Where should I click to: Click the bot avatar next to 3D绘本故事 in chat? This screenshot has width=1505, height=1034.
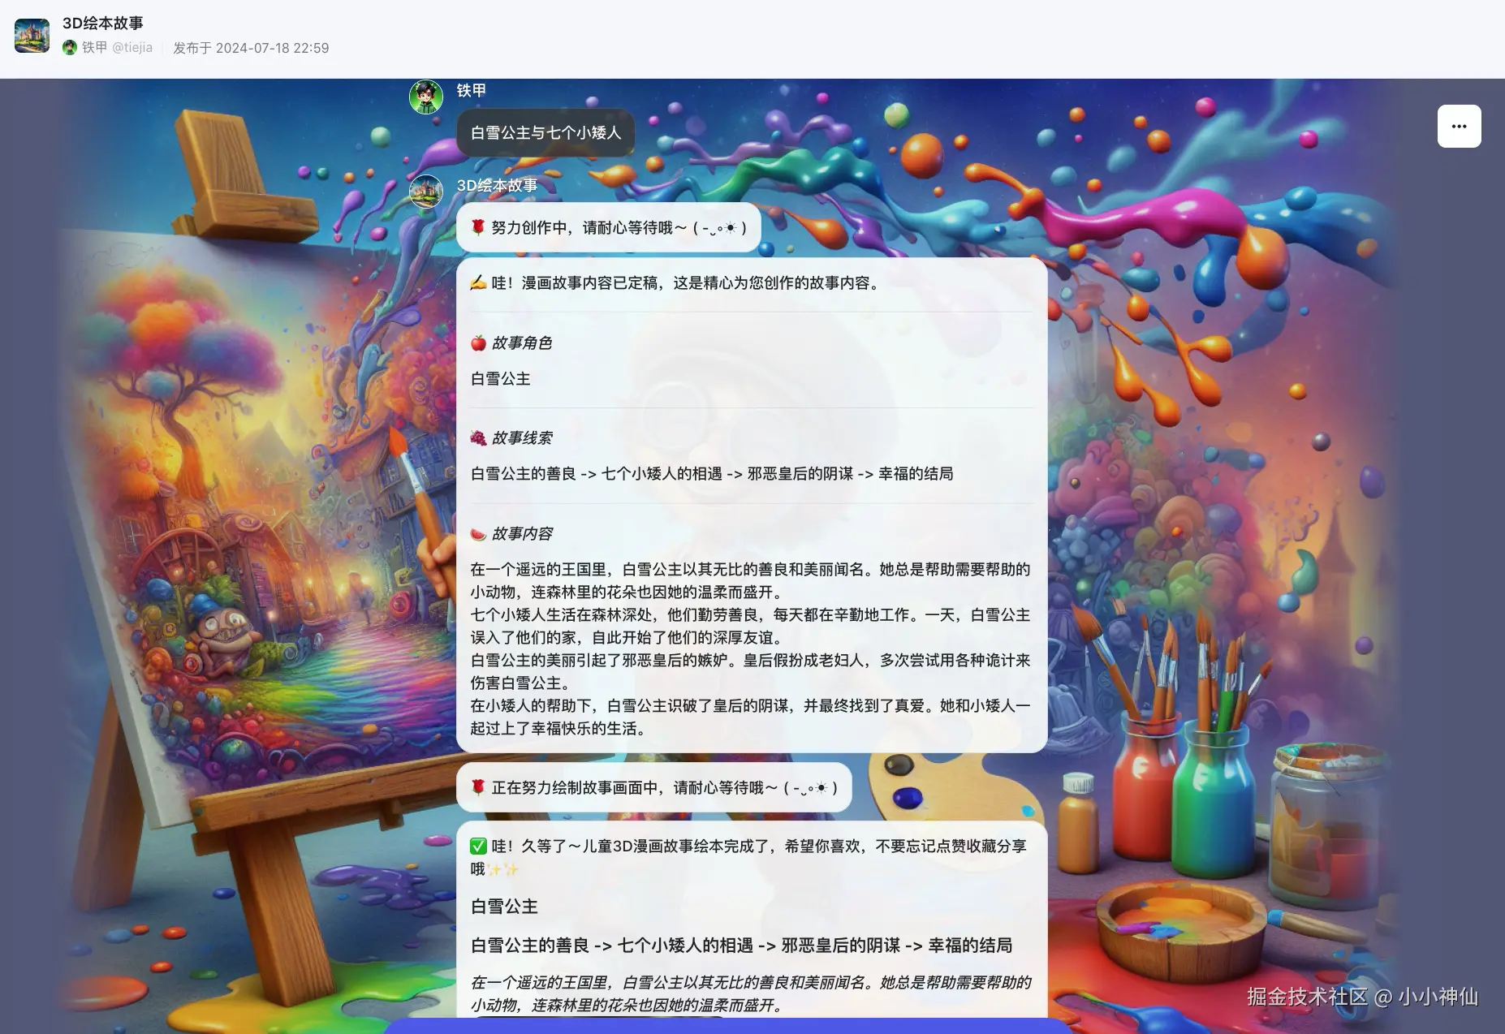425,192
